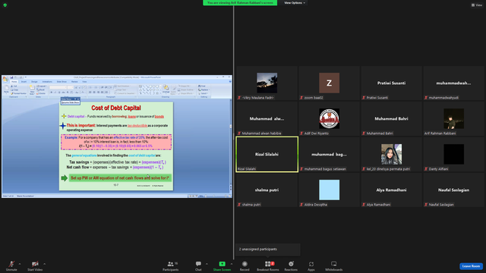
Task: Unmute the microphone in the Zoom toolbar
Action: [11, 265]
